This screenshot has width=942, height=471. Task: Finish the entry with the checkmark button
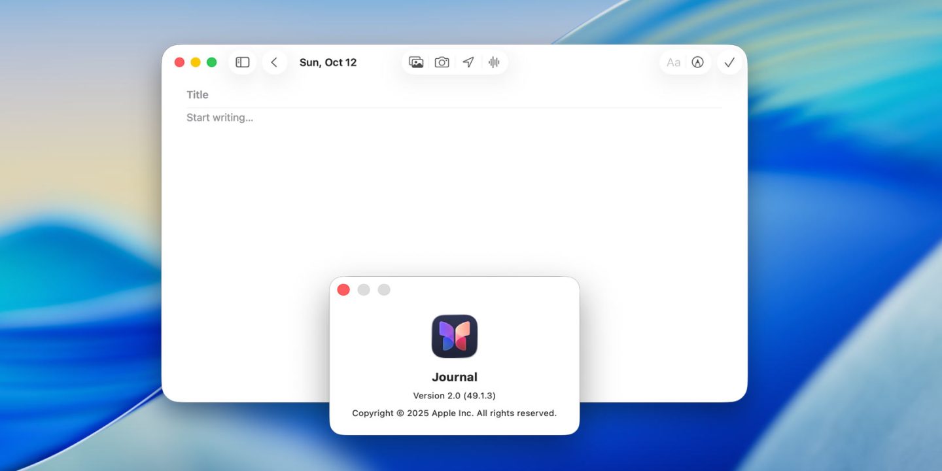tap(729, 62)
